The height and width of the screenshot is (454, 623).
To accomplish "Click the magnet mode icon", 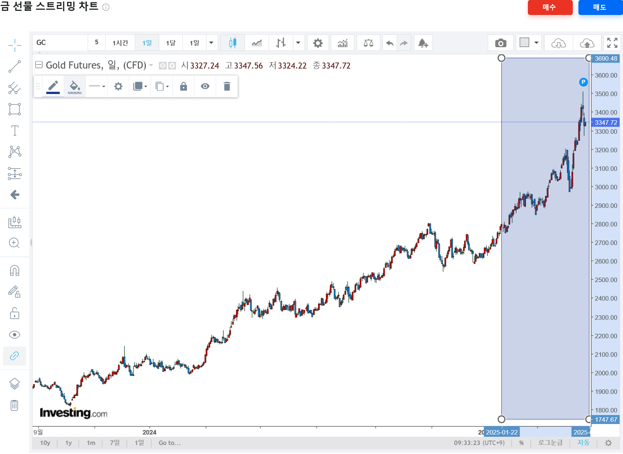I will click(15, 270).
